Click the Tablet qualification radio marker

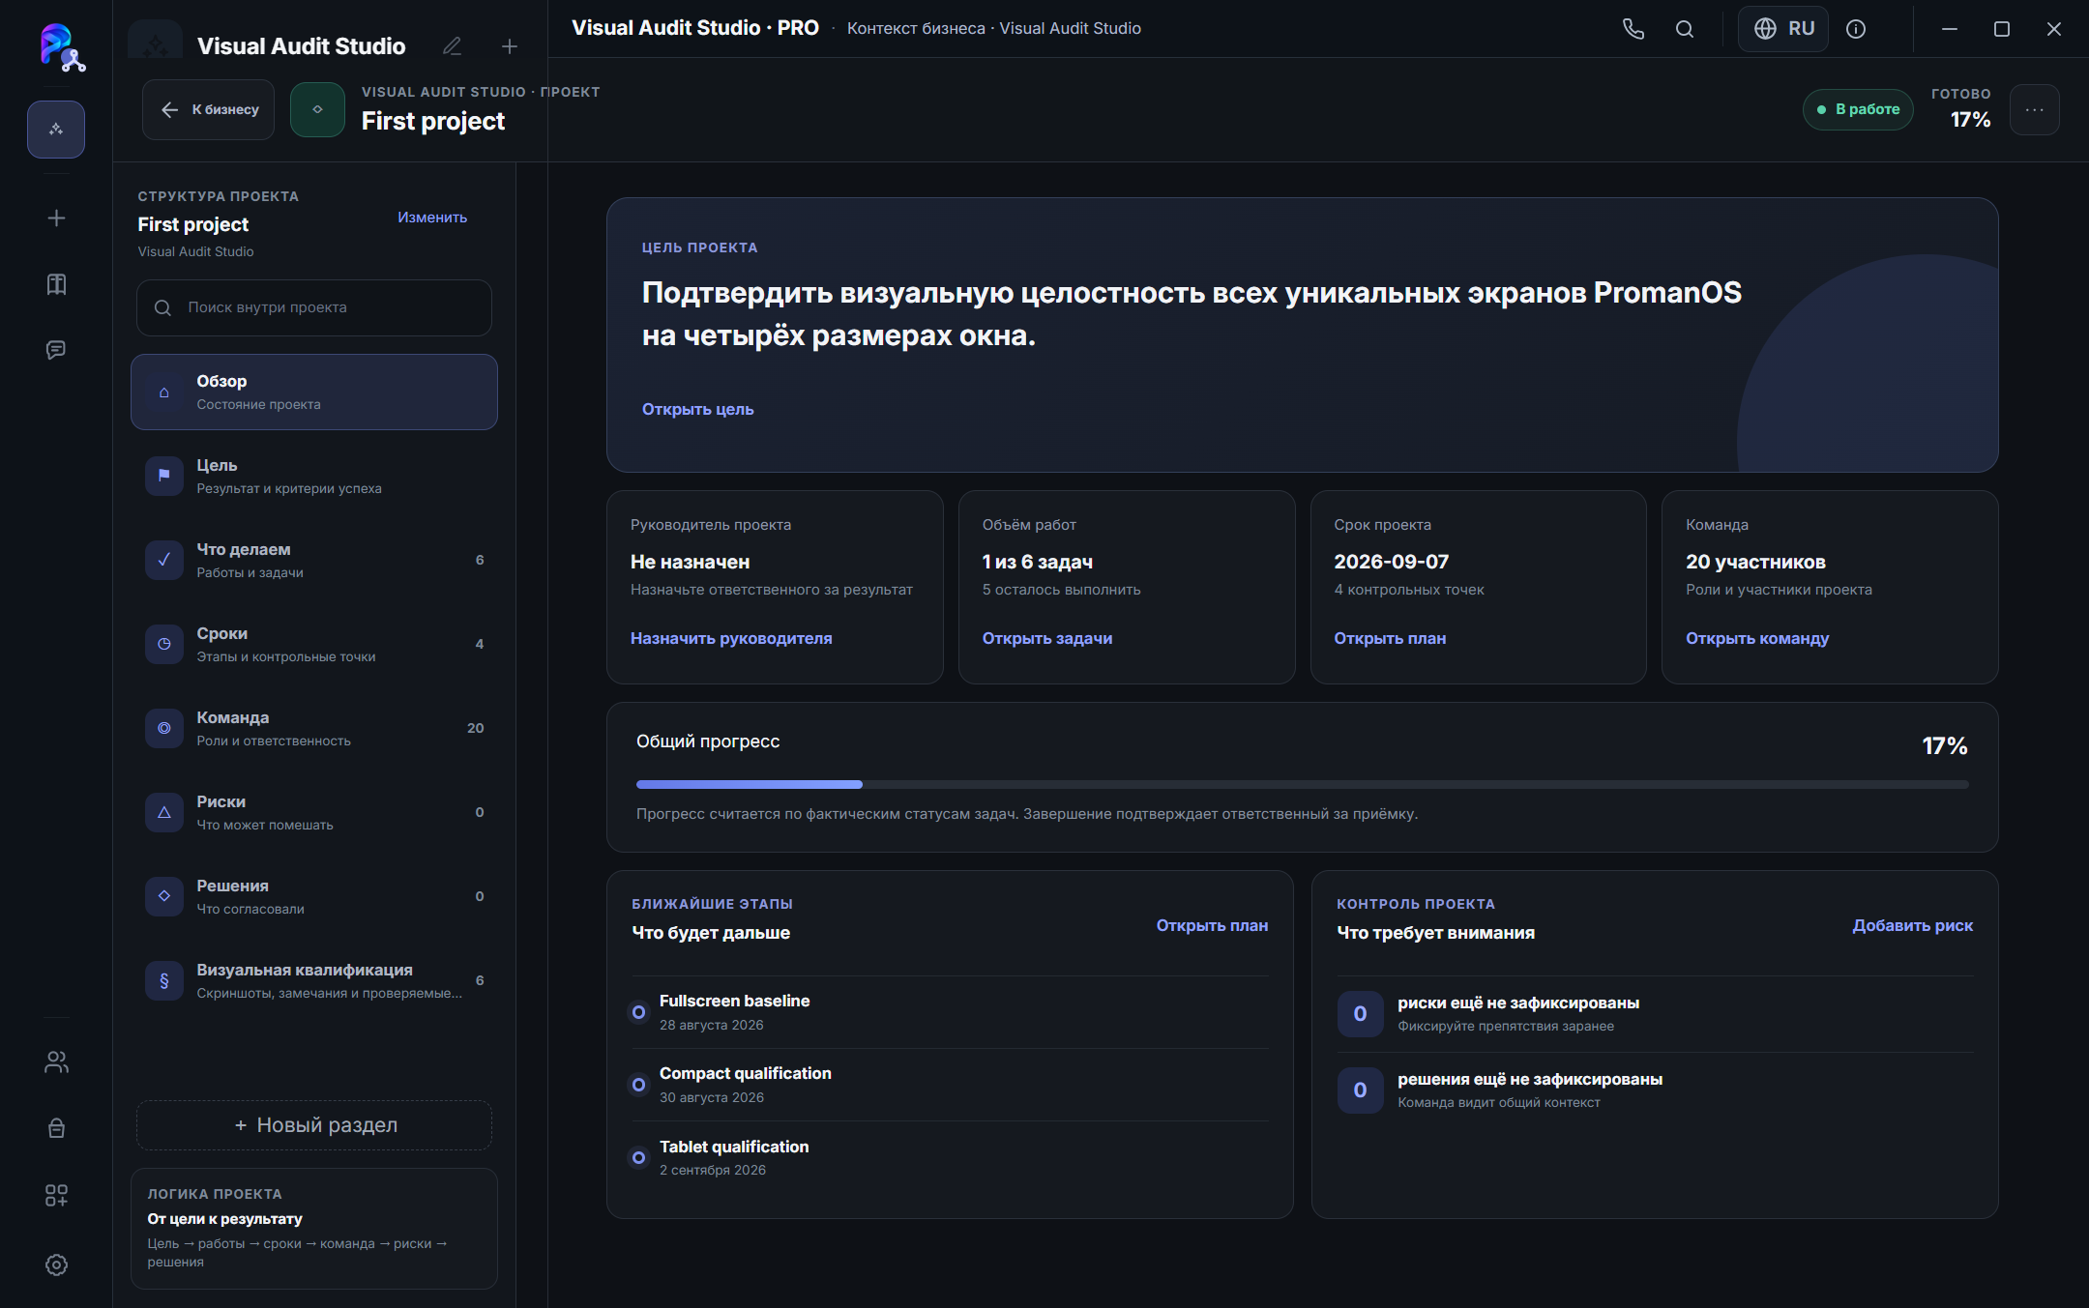pyautogui.click(x=638, y=1157)
